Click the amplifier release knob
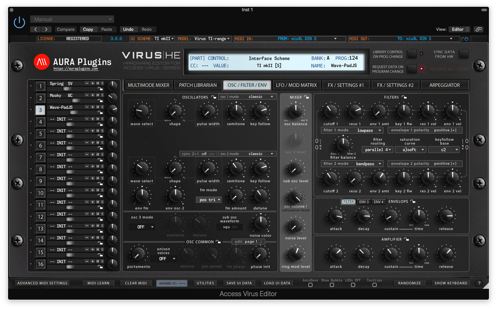 [x=446, y=254]
